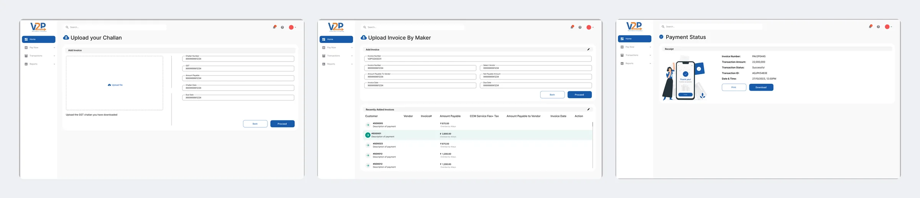
Task: Click Invoice Date column header
Action: coord(558,116)
